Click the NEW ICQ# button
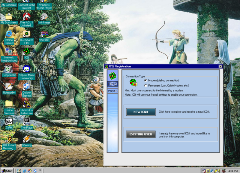 [140, 112]
